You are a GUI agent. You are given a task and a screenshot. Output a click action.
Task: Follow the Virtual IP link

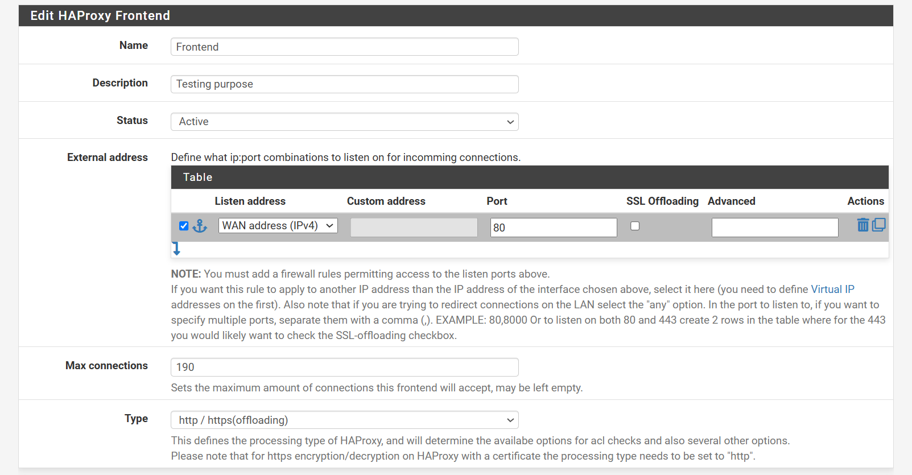pos(832,289)
